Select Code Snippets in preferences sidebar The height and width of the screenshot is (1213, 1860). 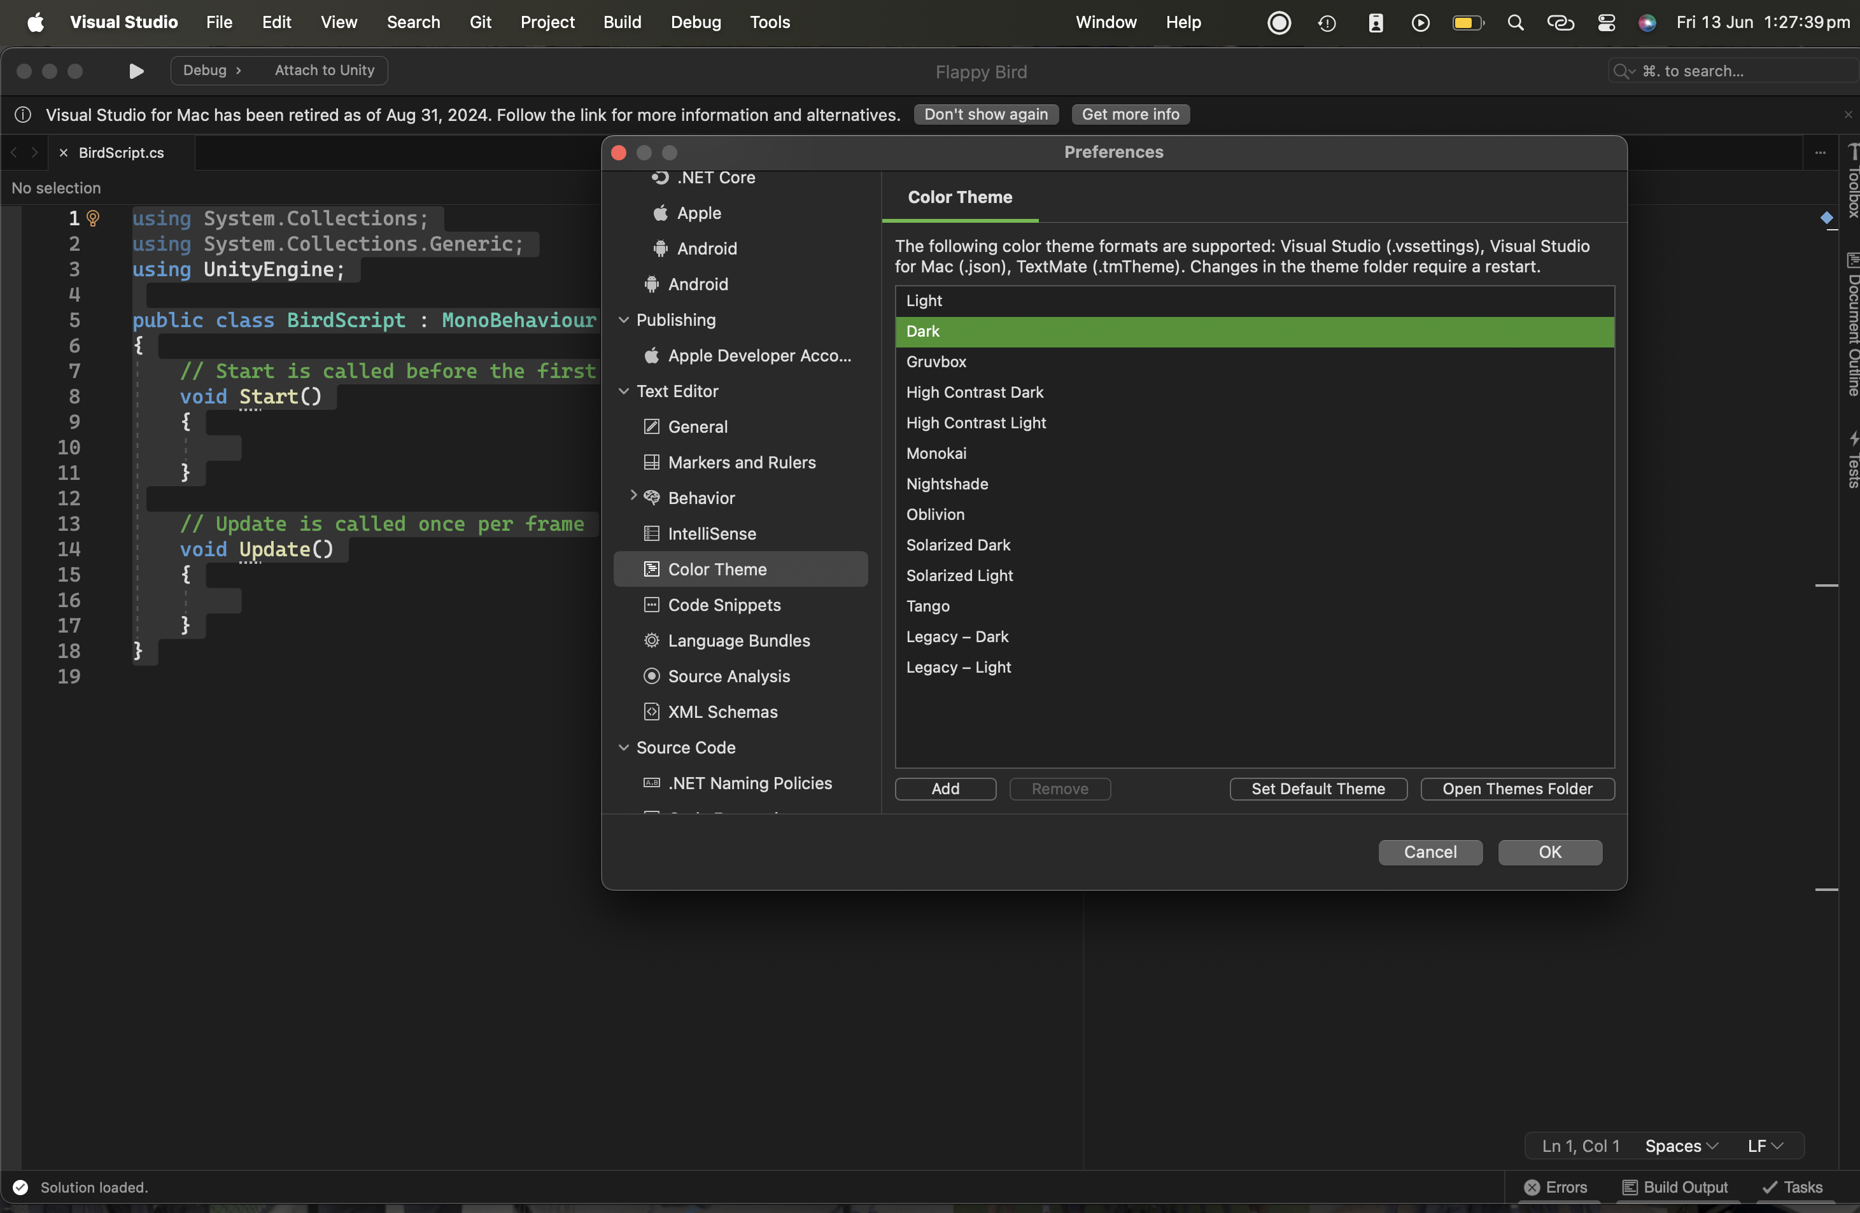click(x=723, y=604)
